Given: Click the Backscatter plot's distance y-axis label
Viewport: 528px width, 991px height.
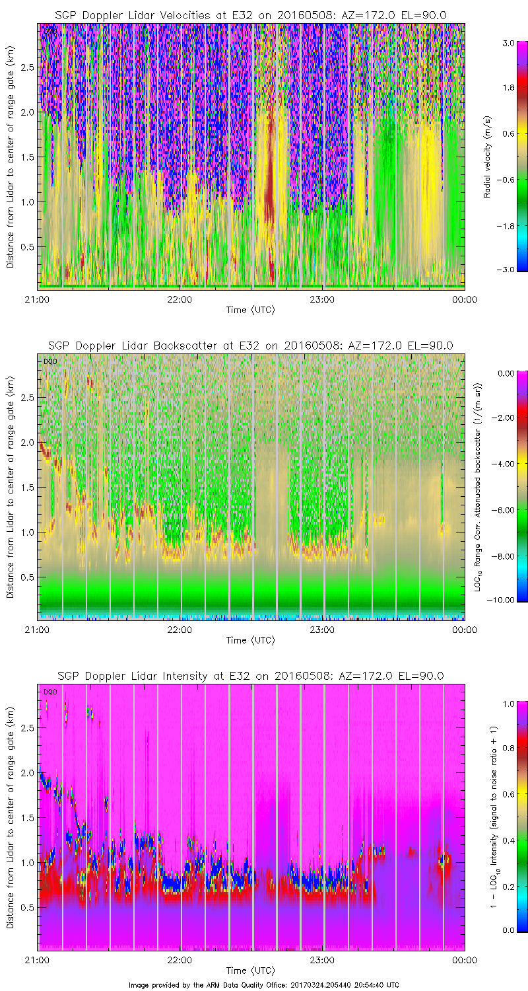Looking at the screenshot, I should click(x=11, y=486).
